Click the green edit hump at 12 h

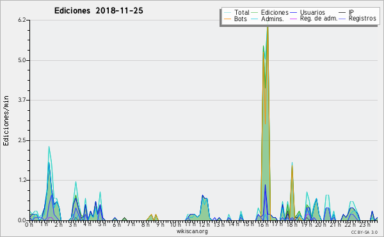(205, 208)
